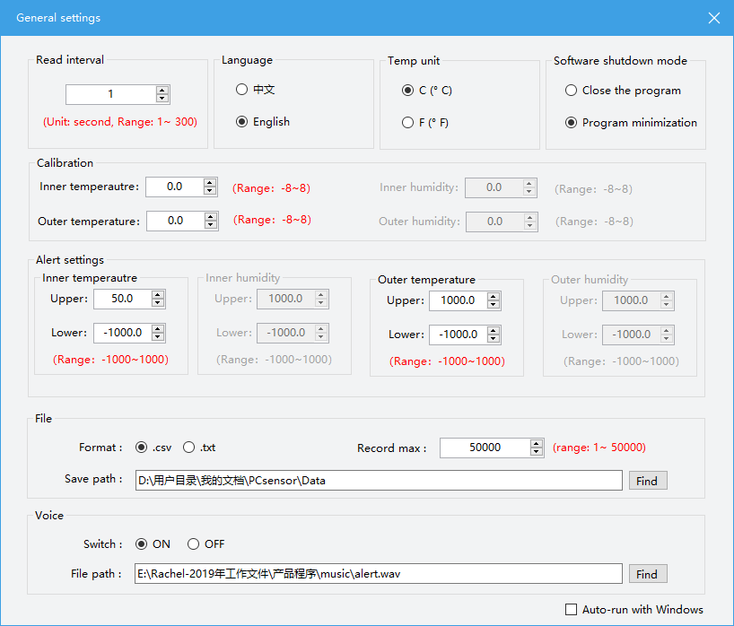This screenshot has height=626, width=734.
Task: Decrease Outer temperature alert Lower value
Action: tap(494, 339)
